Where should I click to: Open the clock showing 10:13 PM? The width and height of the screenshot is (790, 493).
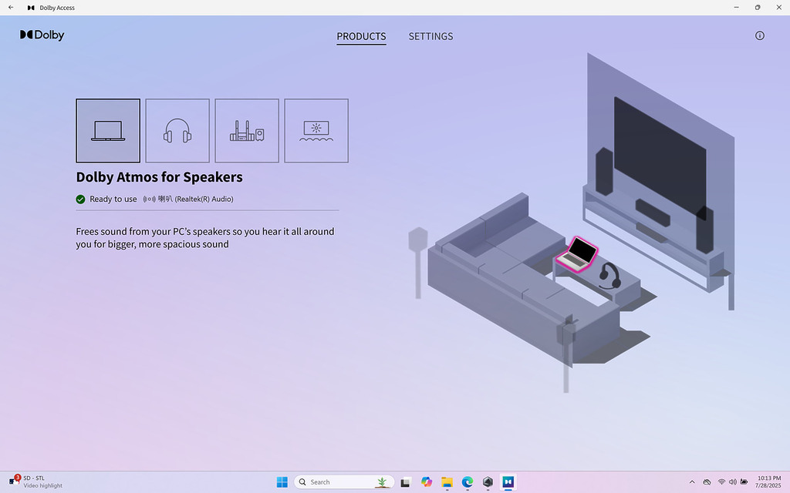[769, 482]
